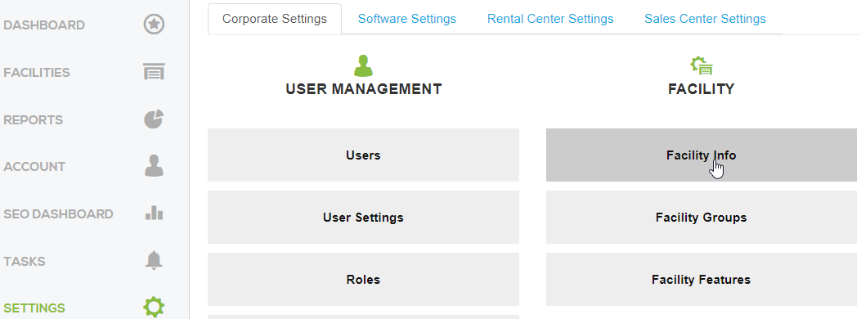Click the SEO Dashboard bar chart icon

154,213
